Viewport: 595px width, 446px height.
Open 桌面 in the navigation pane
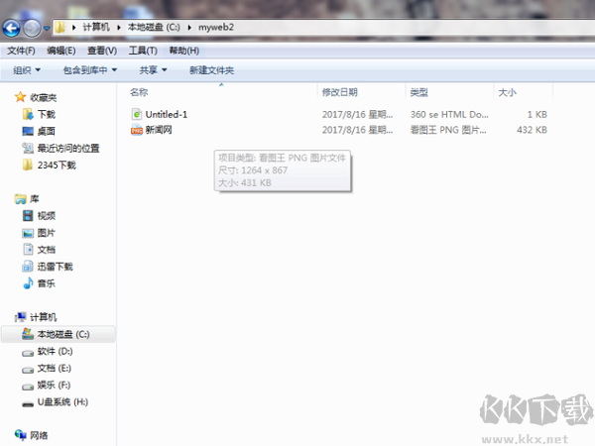point(47,131)
